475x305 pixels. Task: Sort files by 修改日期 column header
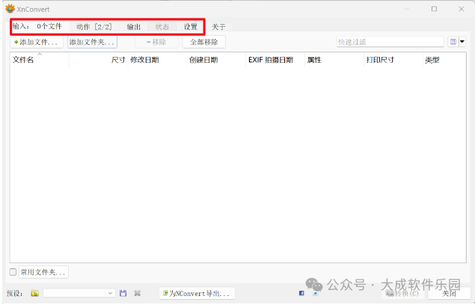[x=144, y=60]
